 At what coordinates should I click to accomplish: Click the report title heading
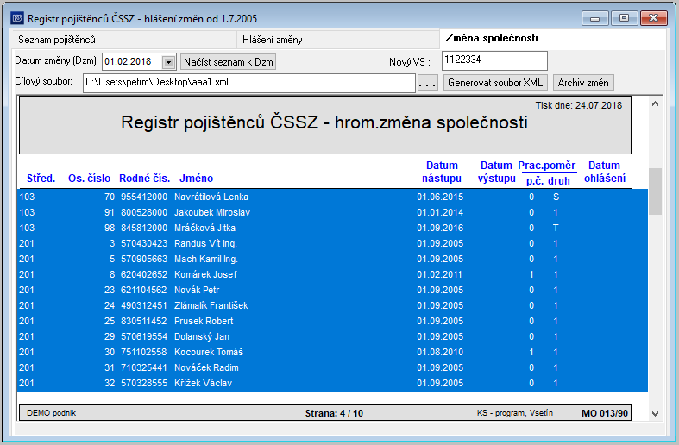pos(324,122)
